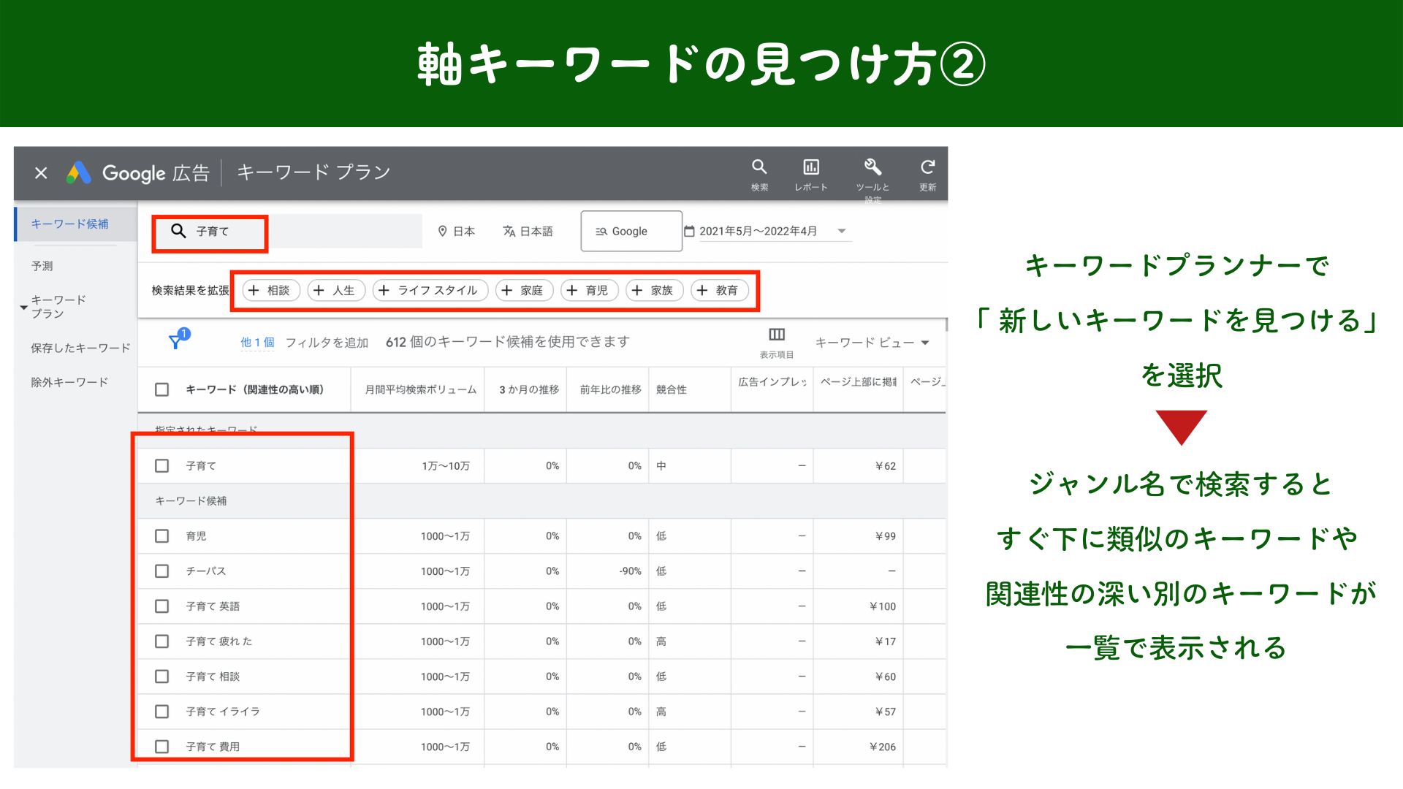Click the 子育て search input field
The height and width of the screenshot is (789, 1403).
point(219,232)
